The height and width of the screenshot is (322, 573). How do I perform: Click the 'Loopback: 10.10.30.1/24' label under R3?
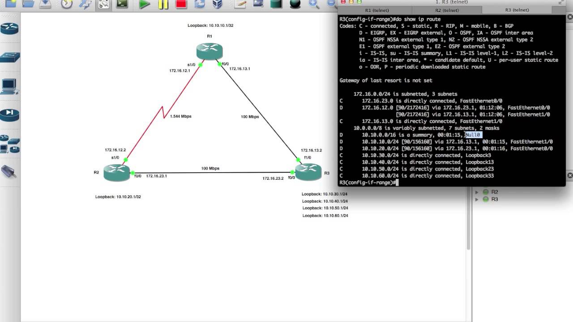click(325, 194)
